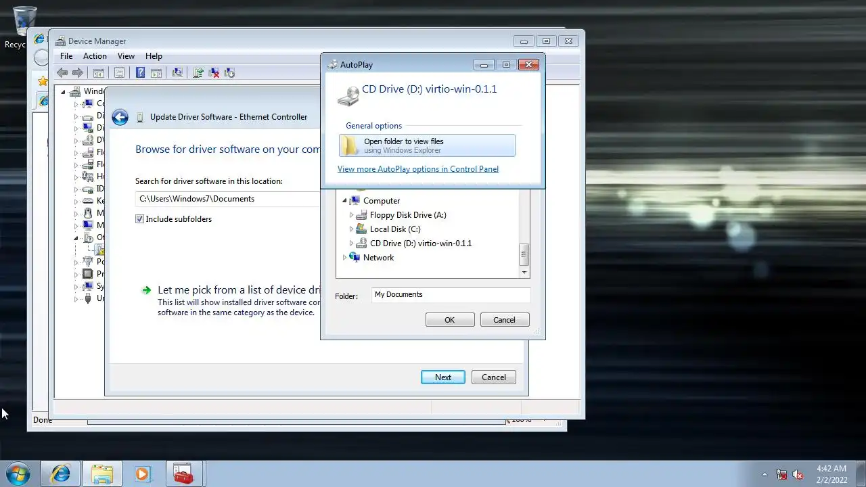
Task: Click Open folder to view files option
Action: 427,145
